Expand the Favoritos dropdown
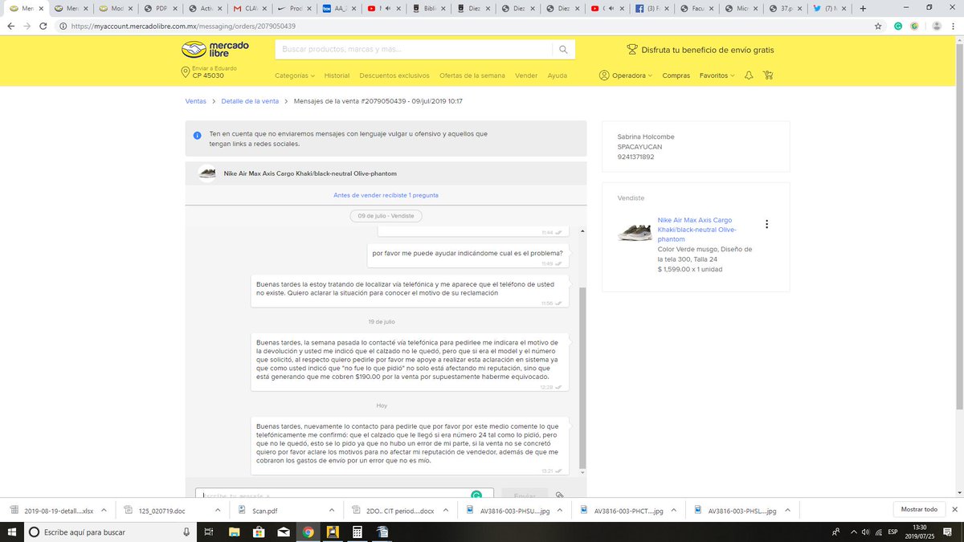Screen dimensions: 964x542 (x=717, y=75)
